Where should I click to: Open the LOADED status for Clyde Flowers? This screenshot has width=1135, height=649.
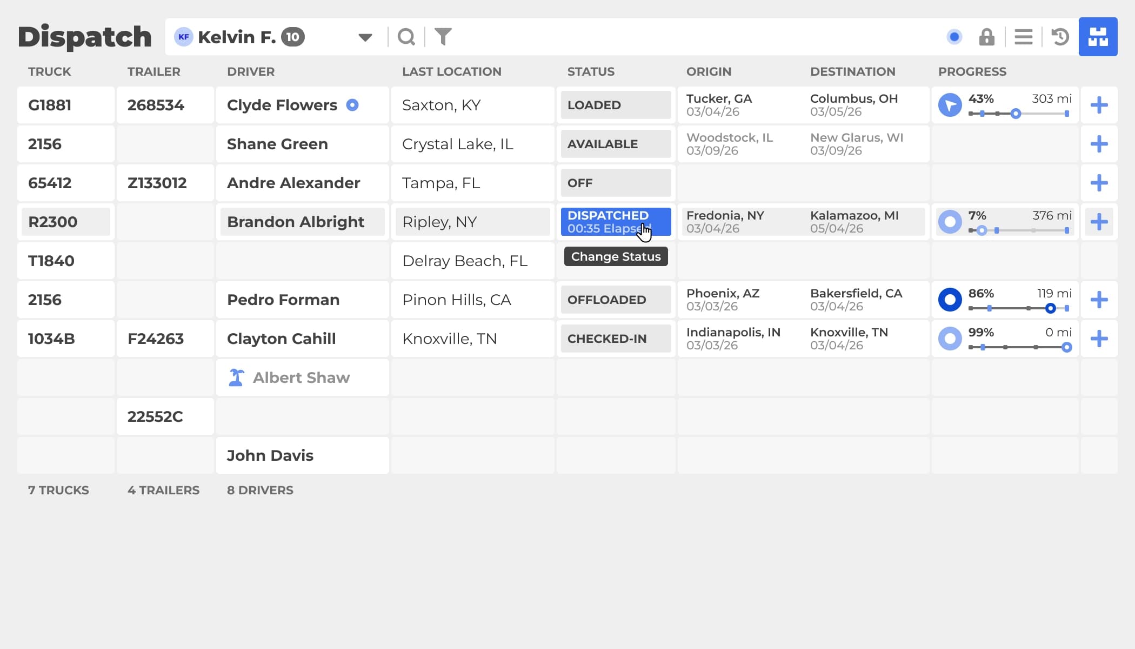pos(616,105)
